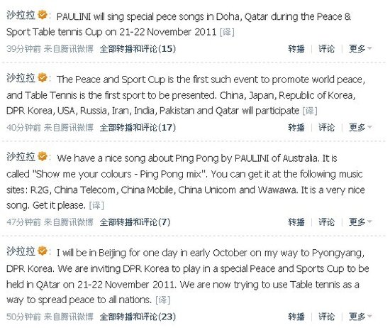The width and height of the screenshot is (390, 328).
Task: View 全部转播和评论(23) on last post
Action: pos(138,317)
